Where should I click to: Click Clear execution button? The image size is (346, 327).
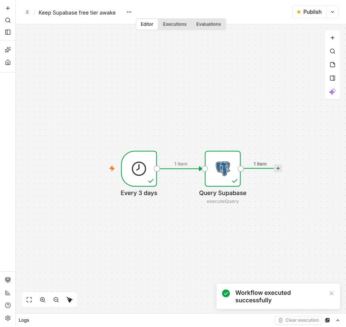(298, 320)
